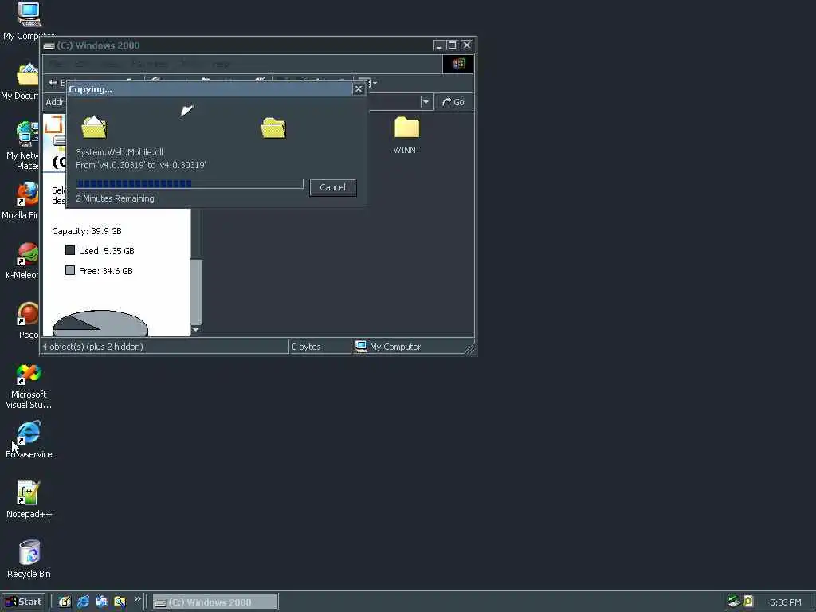Open the Address bar dropdown
The image size is (816, 612).
426,102
